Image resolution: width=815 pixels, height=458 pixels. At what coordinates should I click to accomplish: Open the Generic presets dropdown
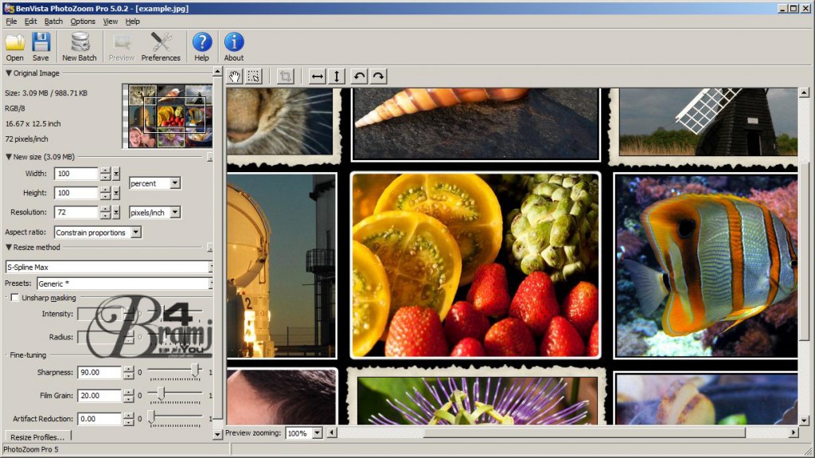point(210,284)
